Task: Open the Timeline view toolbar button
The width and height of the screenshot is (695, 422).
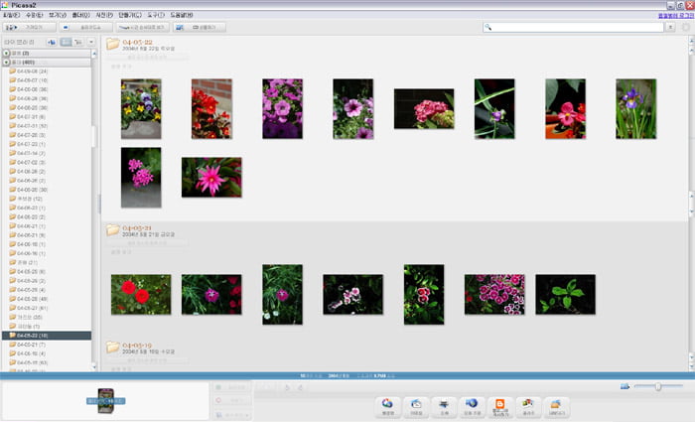Action: (x=143, y=28)
